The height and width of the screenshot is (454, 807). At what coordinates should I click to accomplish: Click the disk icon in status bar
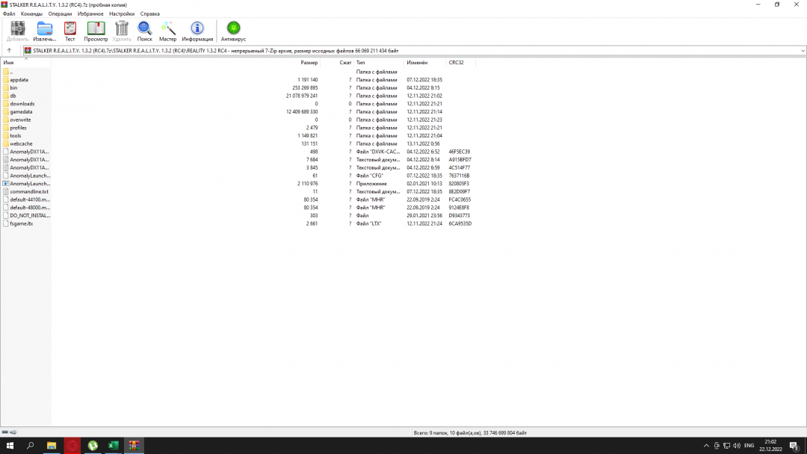click(4, 432)
